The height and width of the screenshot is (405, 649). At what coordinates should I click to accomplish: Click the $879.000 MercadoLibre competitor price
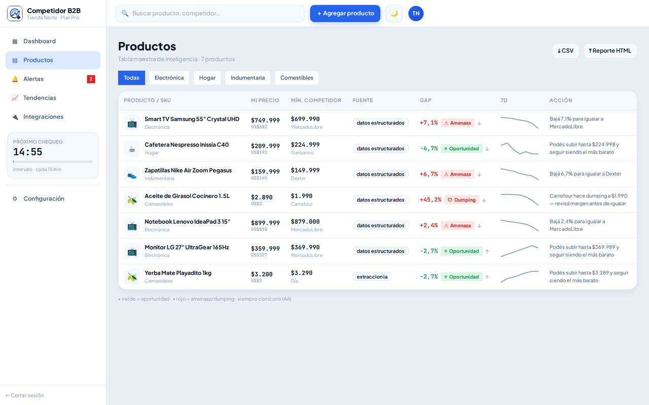[x=305, y=222]
